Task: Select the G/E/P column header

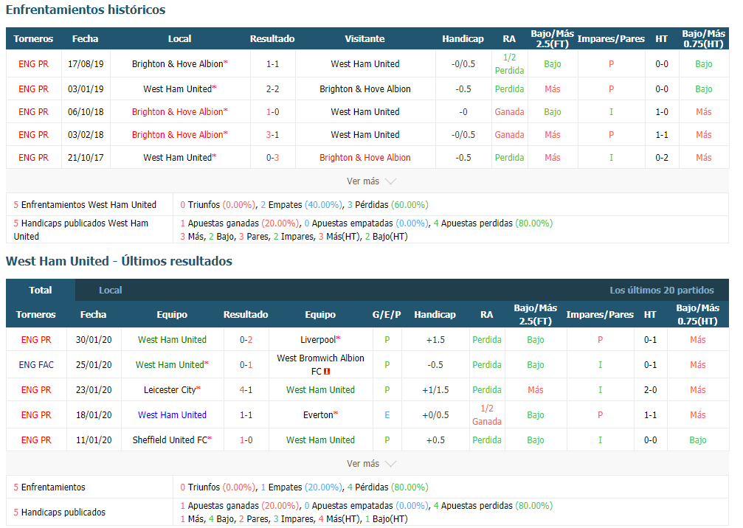Action: 387,314
